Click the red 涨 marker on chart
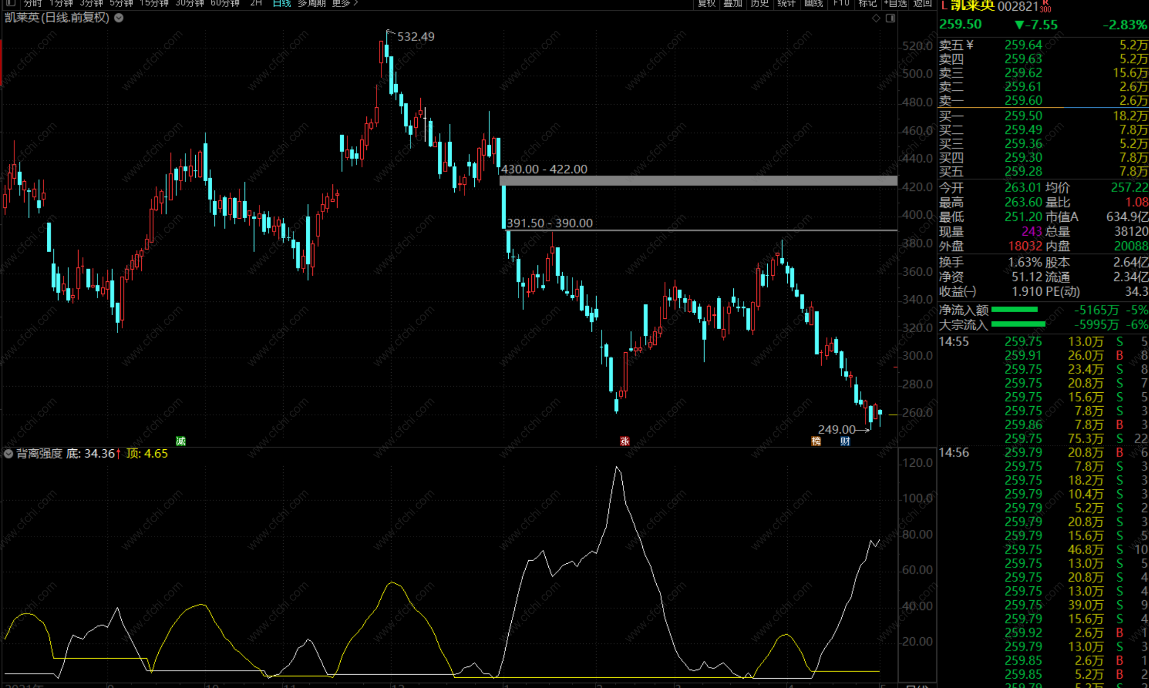The height and width of the screenshot is (688, 1149). 624,441
